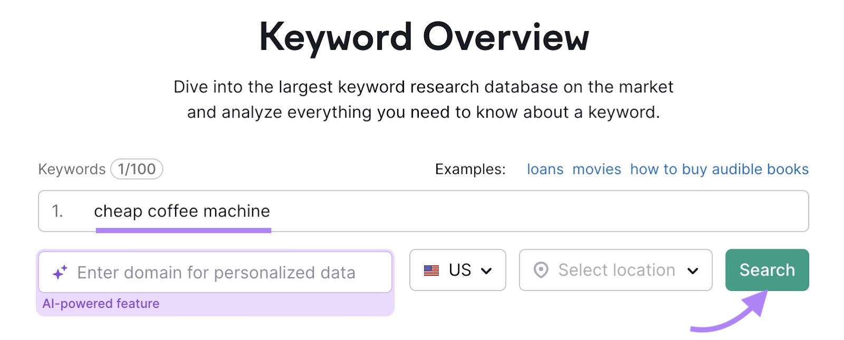Click the Keywords label above the input

coord(72,169)
